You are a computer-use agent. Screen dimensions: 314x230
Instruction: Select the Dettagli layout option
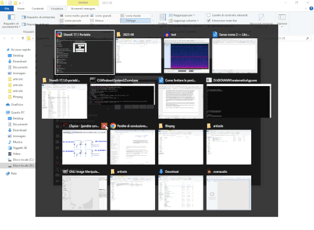click(x=135, y=21)
